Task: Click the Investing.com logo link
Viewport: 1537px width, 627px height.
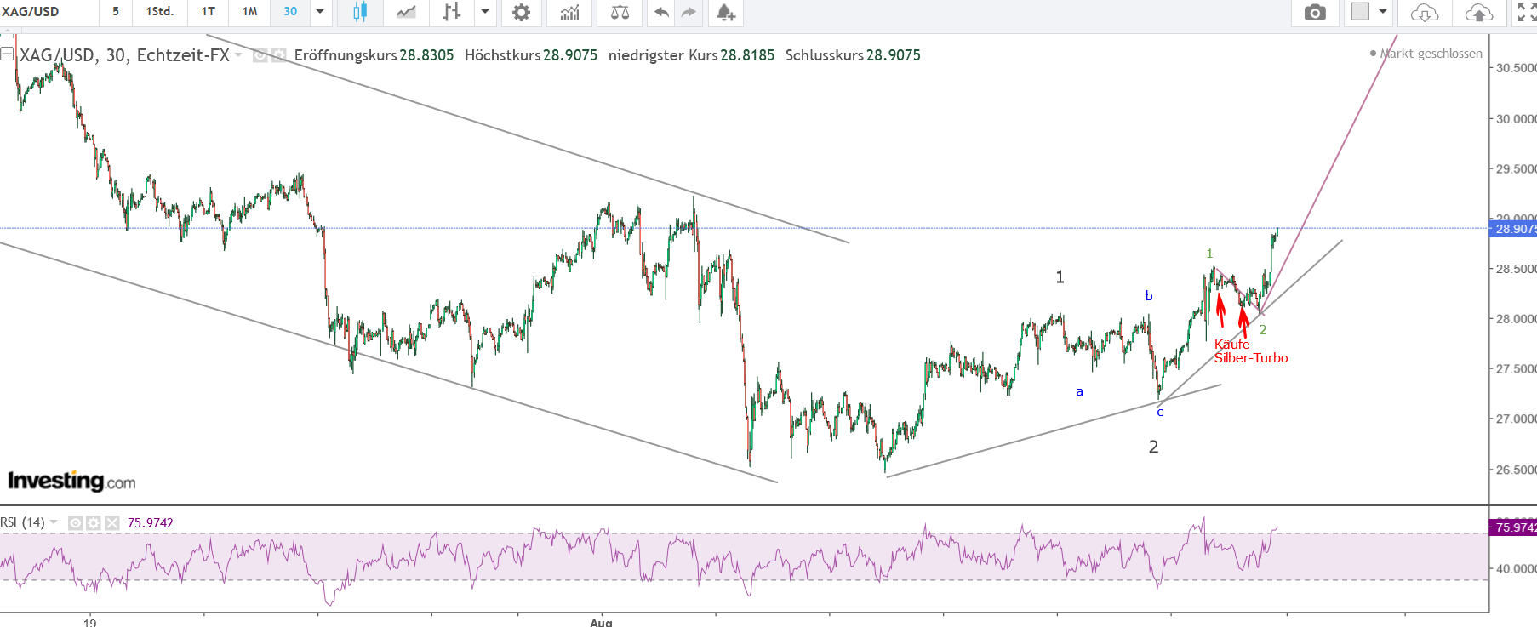Action: click(71, 482)
